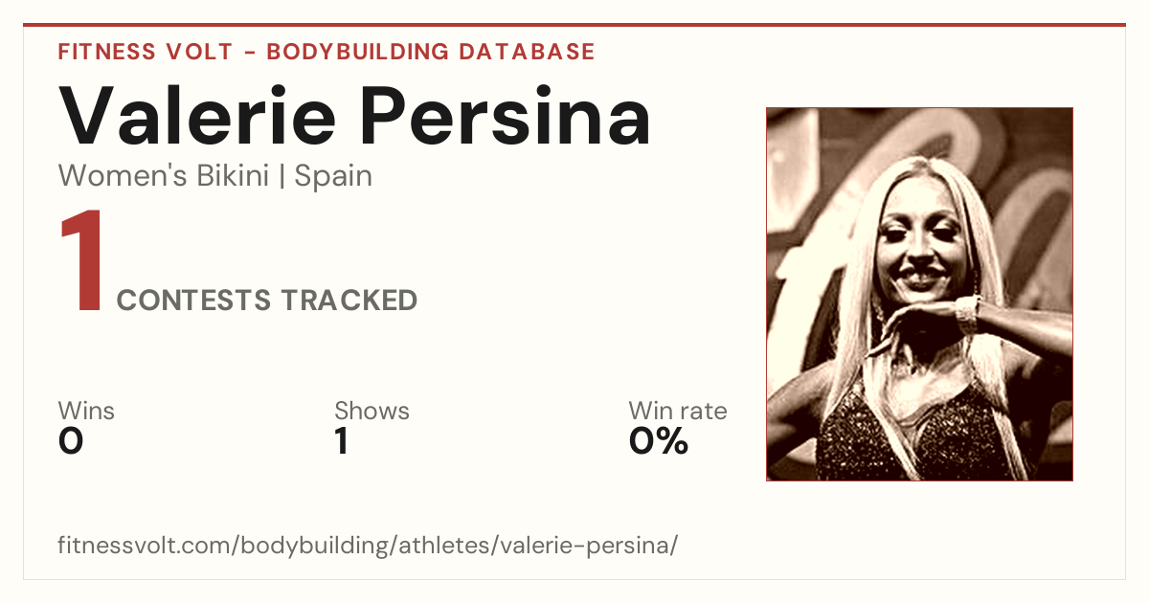Click the Wins label
This screenshot has height=603, width=1149.
tap(86, 412)
